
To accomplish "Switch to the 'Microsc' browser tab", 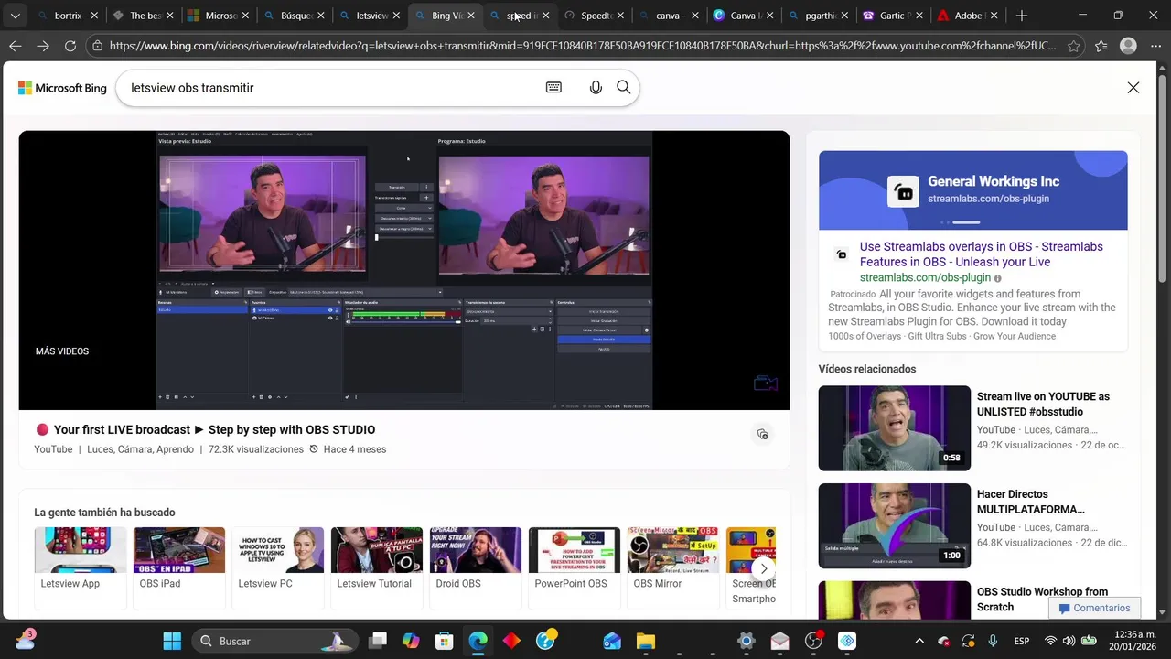I will [220, 16].
